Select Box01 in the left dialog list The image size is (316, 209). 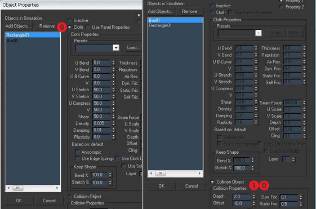point(33,41)
